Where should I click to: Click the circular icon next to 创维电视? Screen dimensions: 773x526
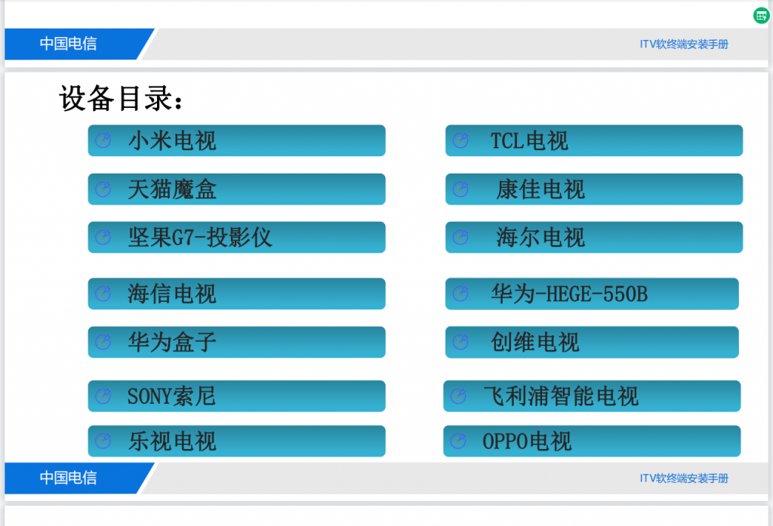(460, 342)
